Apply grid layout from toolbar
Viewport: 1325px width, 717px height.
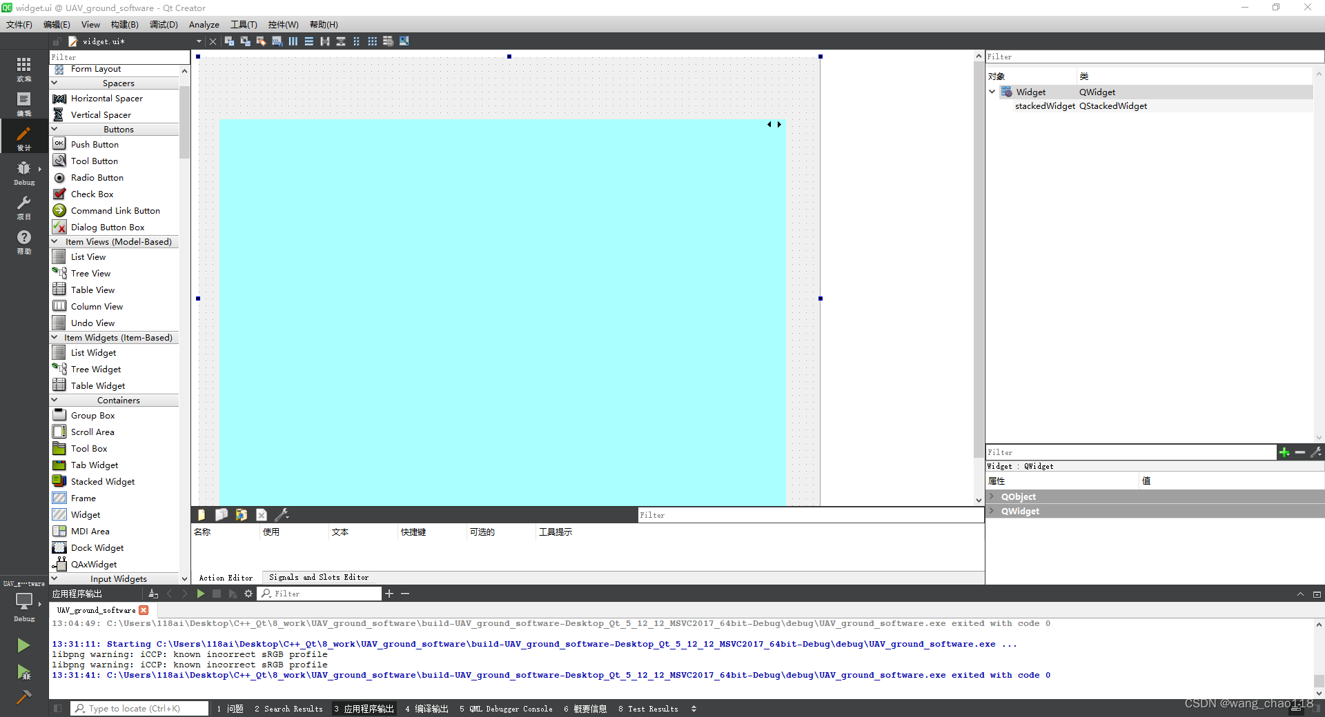[373, 41]
